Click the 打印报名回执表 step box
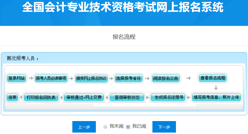248x134 pixels. 41,97
